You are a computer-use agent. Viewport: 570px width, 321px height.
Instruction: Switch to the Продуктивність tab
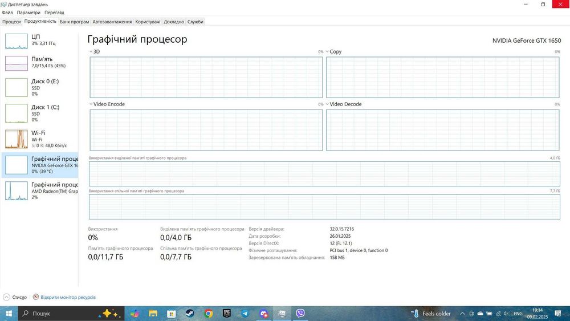pyautogui.click(x=40, y=22)
